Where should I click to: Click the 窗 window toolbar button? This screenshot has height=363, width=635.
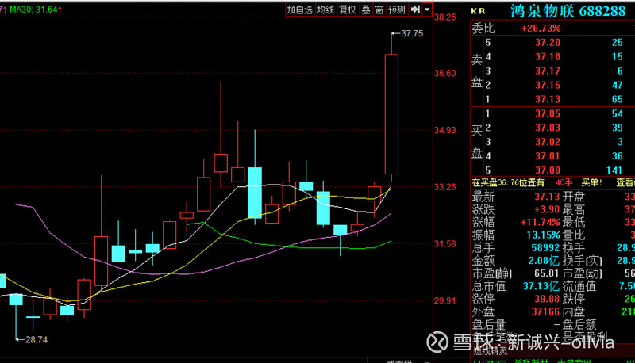pos(379,10)
